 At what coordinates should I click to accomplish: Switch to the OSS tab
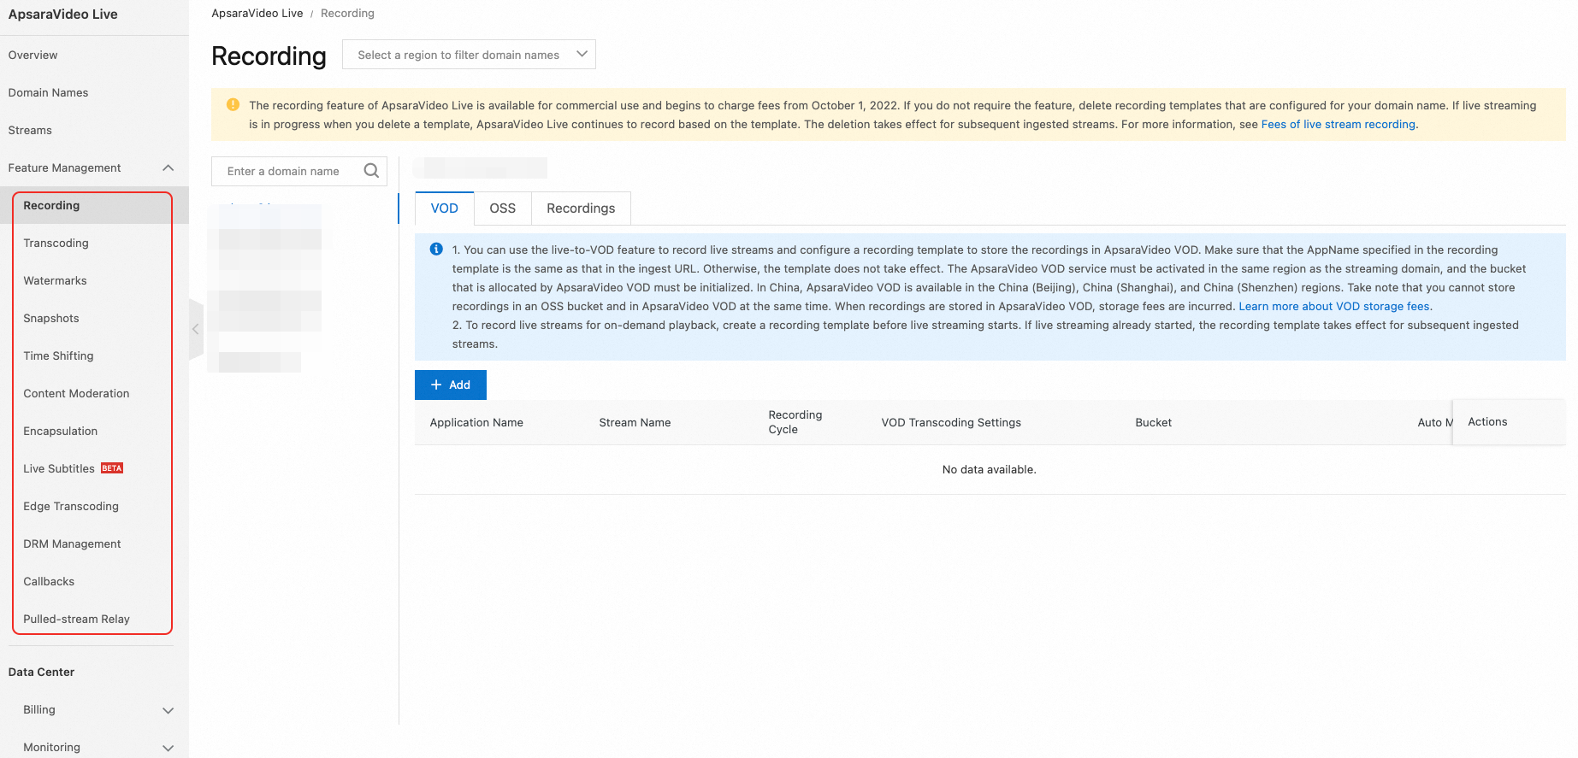(x=503, y=209)
